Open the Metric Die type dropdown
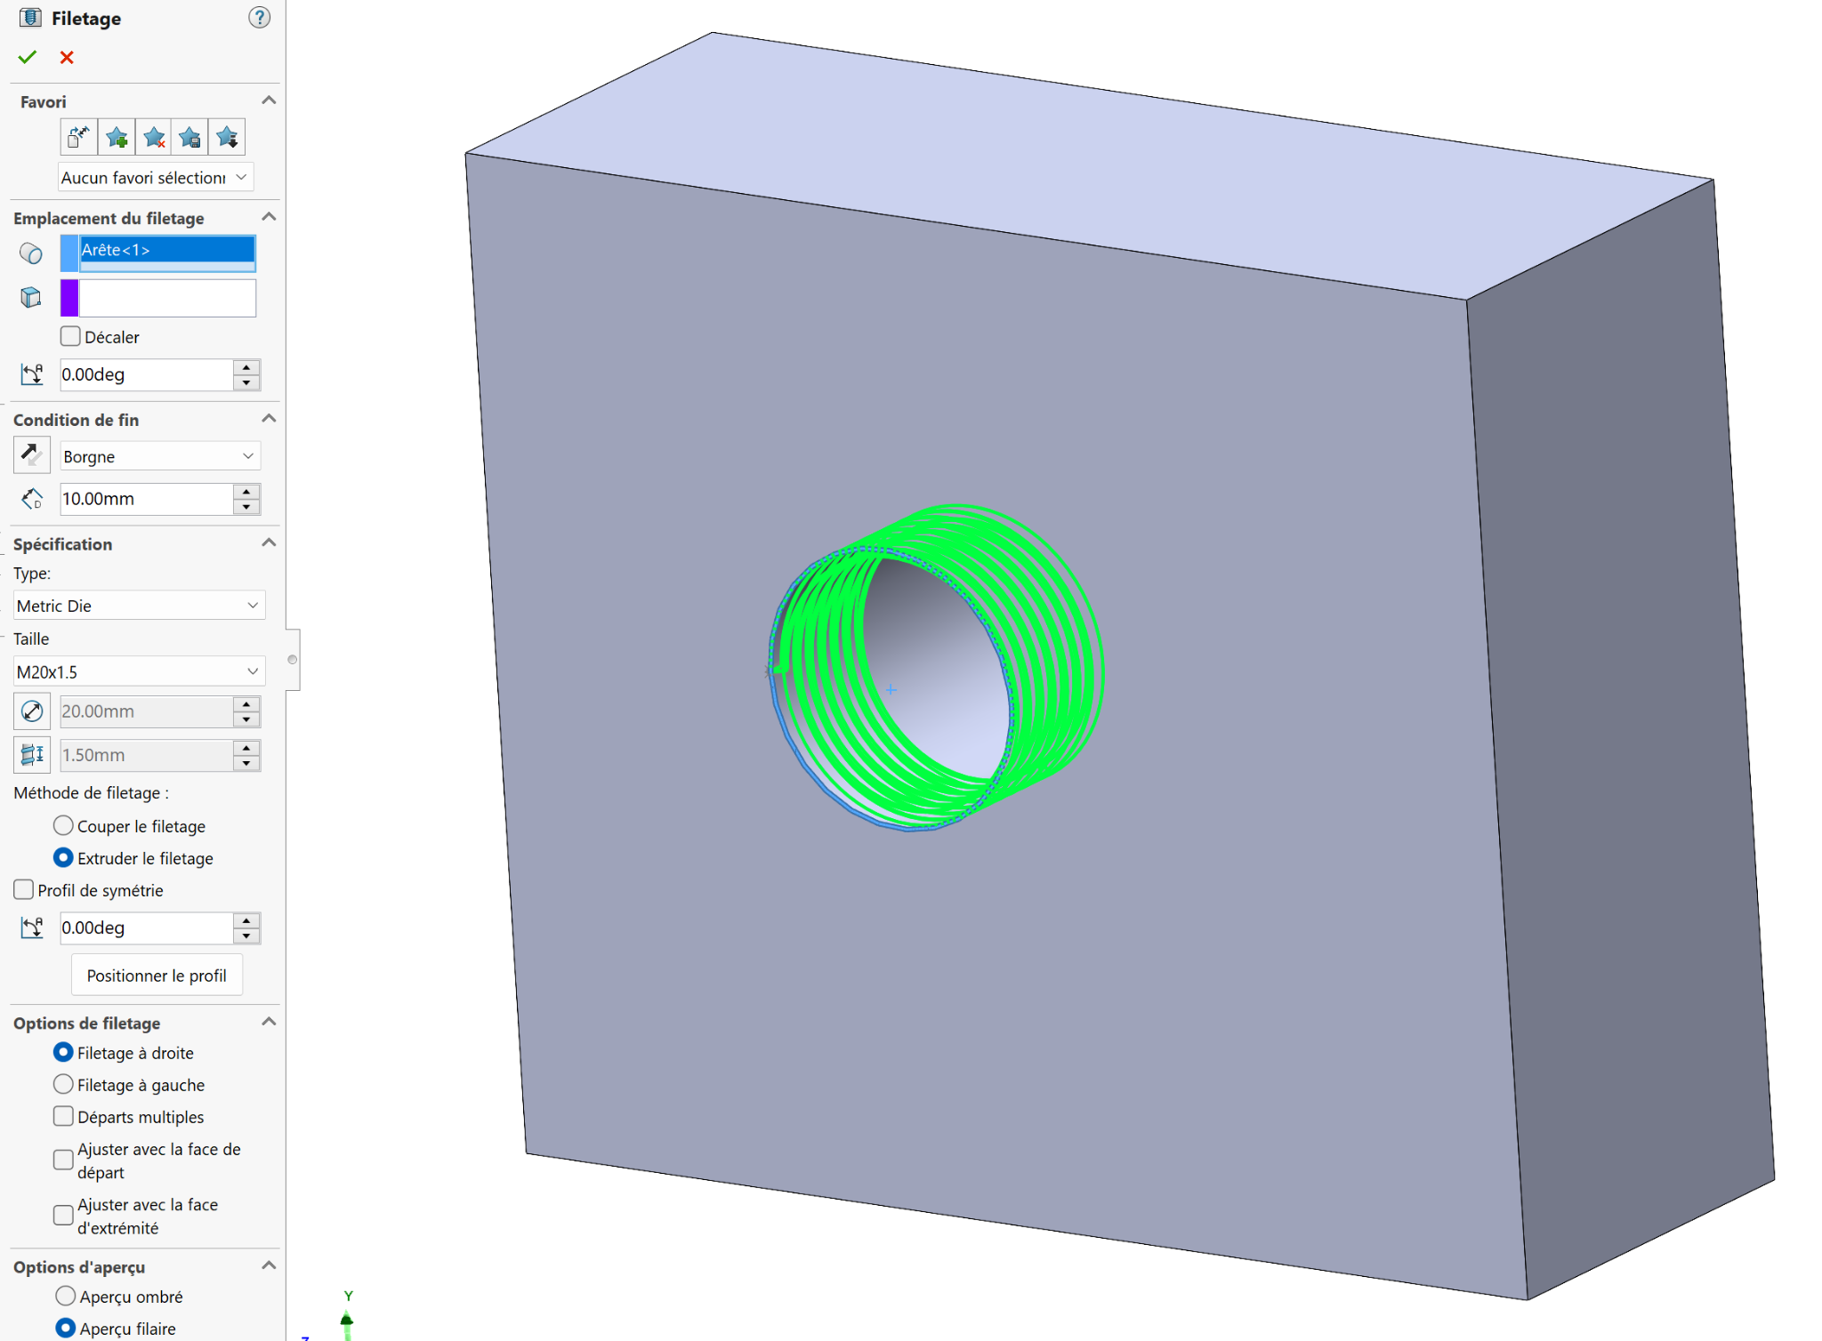Screen dimensions: 1822x1341 click(x=139, y=606)
